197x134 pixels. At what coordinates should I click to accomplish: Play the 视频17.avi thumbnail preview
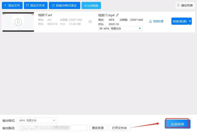pyautogui.click(x=18, y=22)
